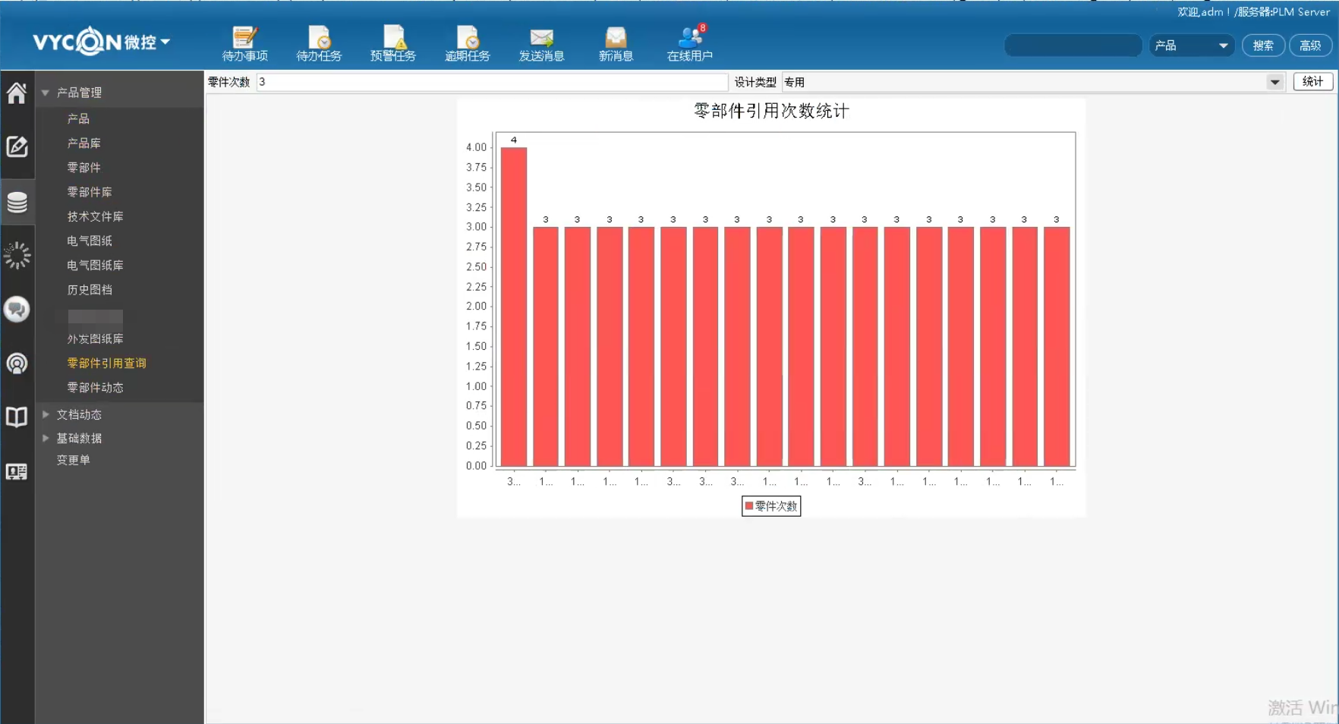Open the 逾期任务 overdue tasks icon
This screenshot has width=1339, height=724.
pos(467,43)
